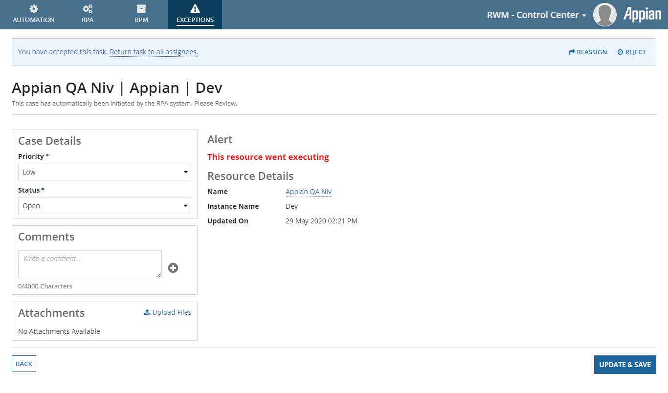Click the alert text 'This resource went executing'
This screenshot has width=668, height=393.
[x=268, y=157]
